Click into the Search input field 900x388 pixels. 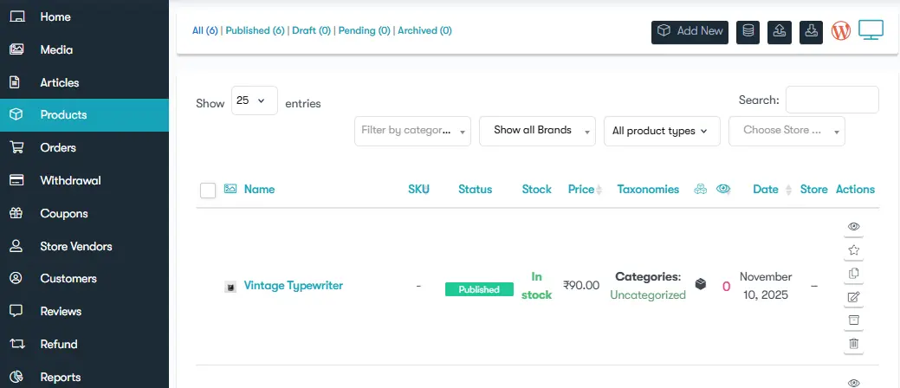click(832, 100)
